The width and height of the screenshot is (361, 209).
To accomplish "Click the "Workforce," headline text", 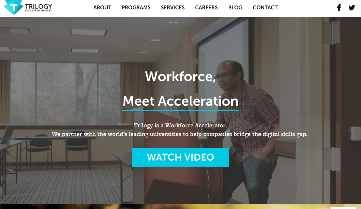I will [180, 76].
